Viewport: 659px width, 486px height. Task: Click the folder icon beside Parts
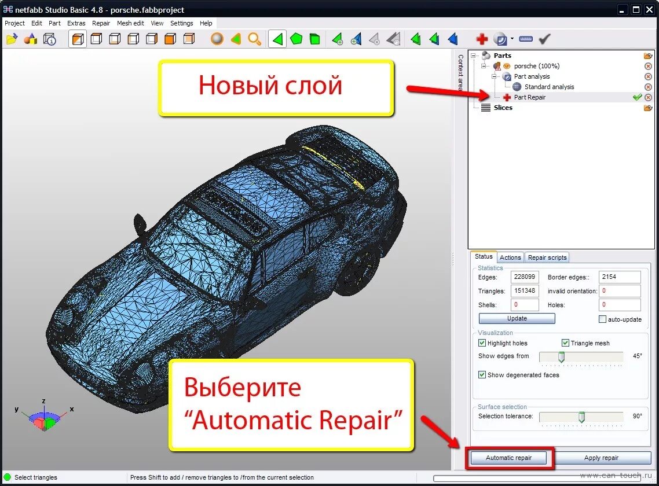click(647, 56)
